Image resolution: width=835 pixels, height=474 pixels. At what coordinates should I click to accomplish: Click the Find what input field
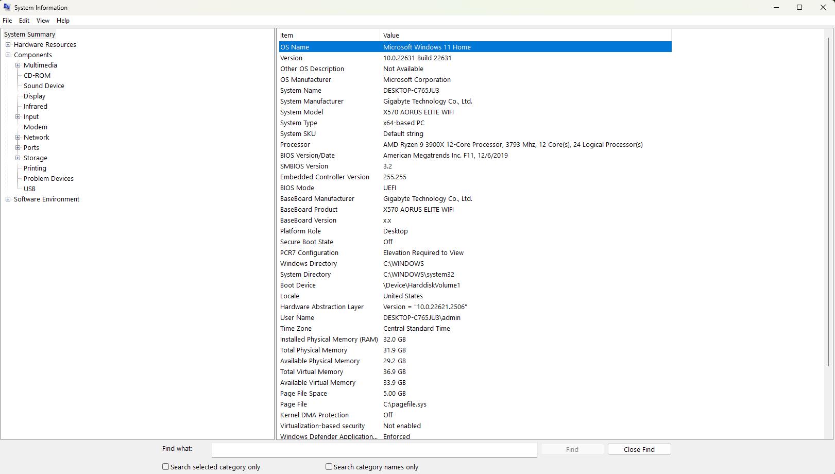pyautogui.click(x=374, y=450)
